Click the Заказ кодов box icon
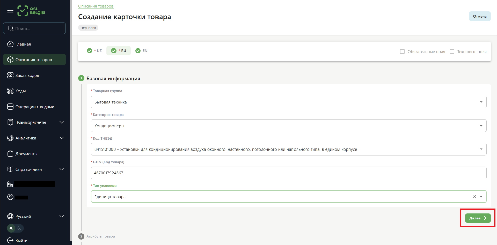Image resolution: width=497 pixels, height=245 pixels. coord(10,75)
